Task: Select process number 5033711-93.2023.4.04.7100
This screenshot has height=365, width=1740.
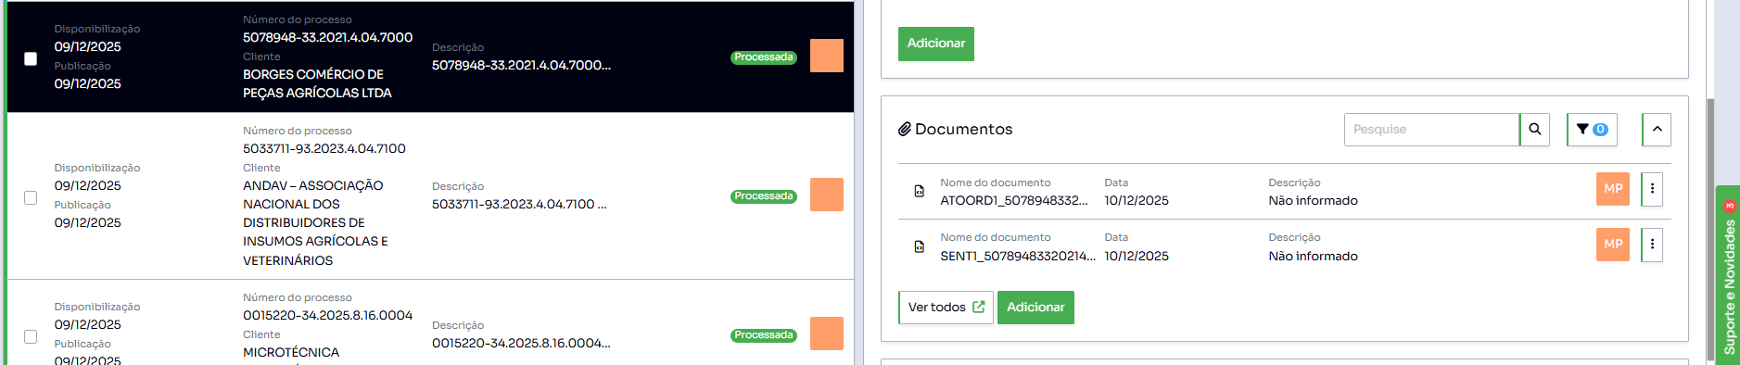Action: [324, 148]
